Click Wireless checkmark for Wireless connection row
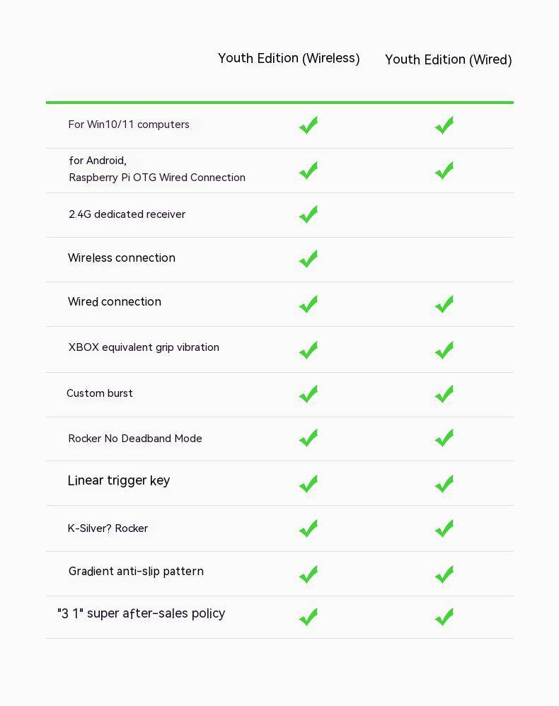The height and width of the screenshot is (706, 559). tap(309, 259)
